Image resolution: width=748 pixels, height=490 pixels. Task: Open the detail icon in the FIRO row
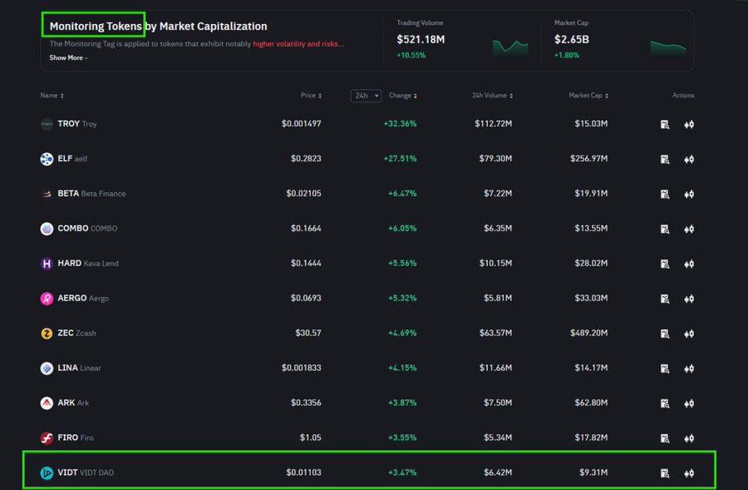(x=665, y=438)
